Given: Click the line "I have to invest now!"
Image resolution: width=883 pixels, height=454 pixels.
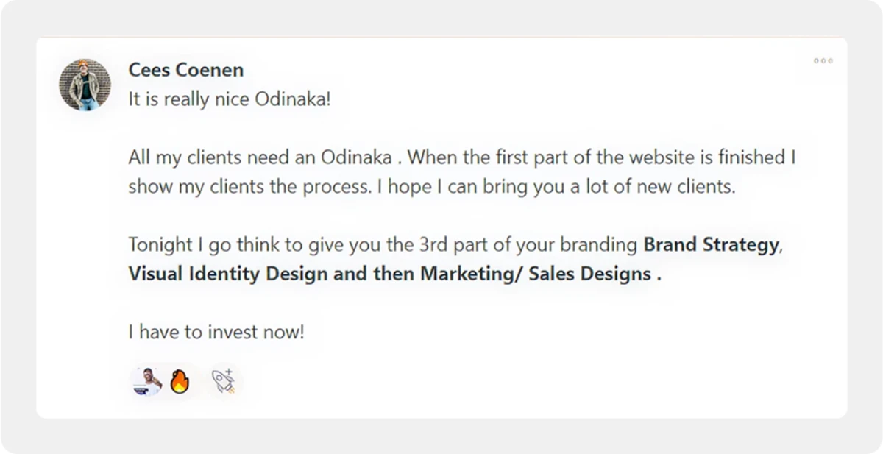Looking at the screenshot, I should pos(216,332).
